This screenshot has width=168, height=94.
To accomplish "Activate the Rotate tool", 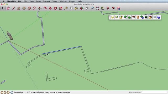I will [x=55, y=8].
